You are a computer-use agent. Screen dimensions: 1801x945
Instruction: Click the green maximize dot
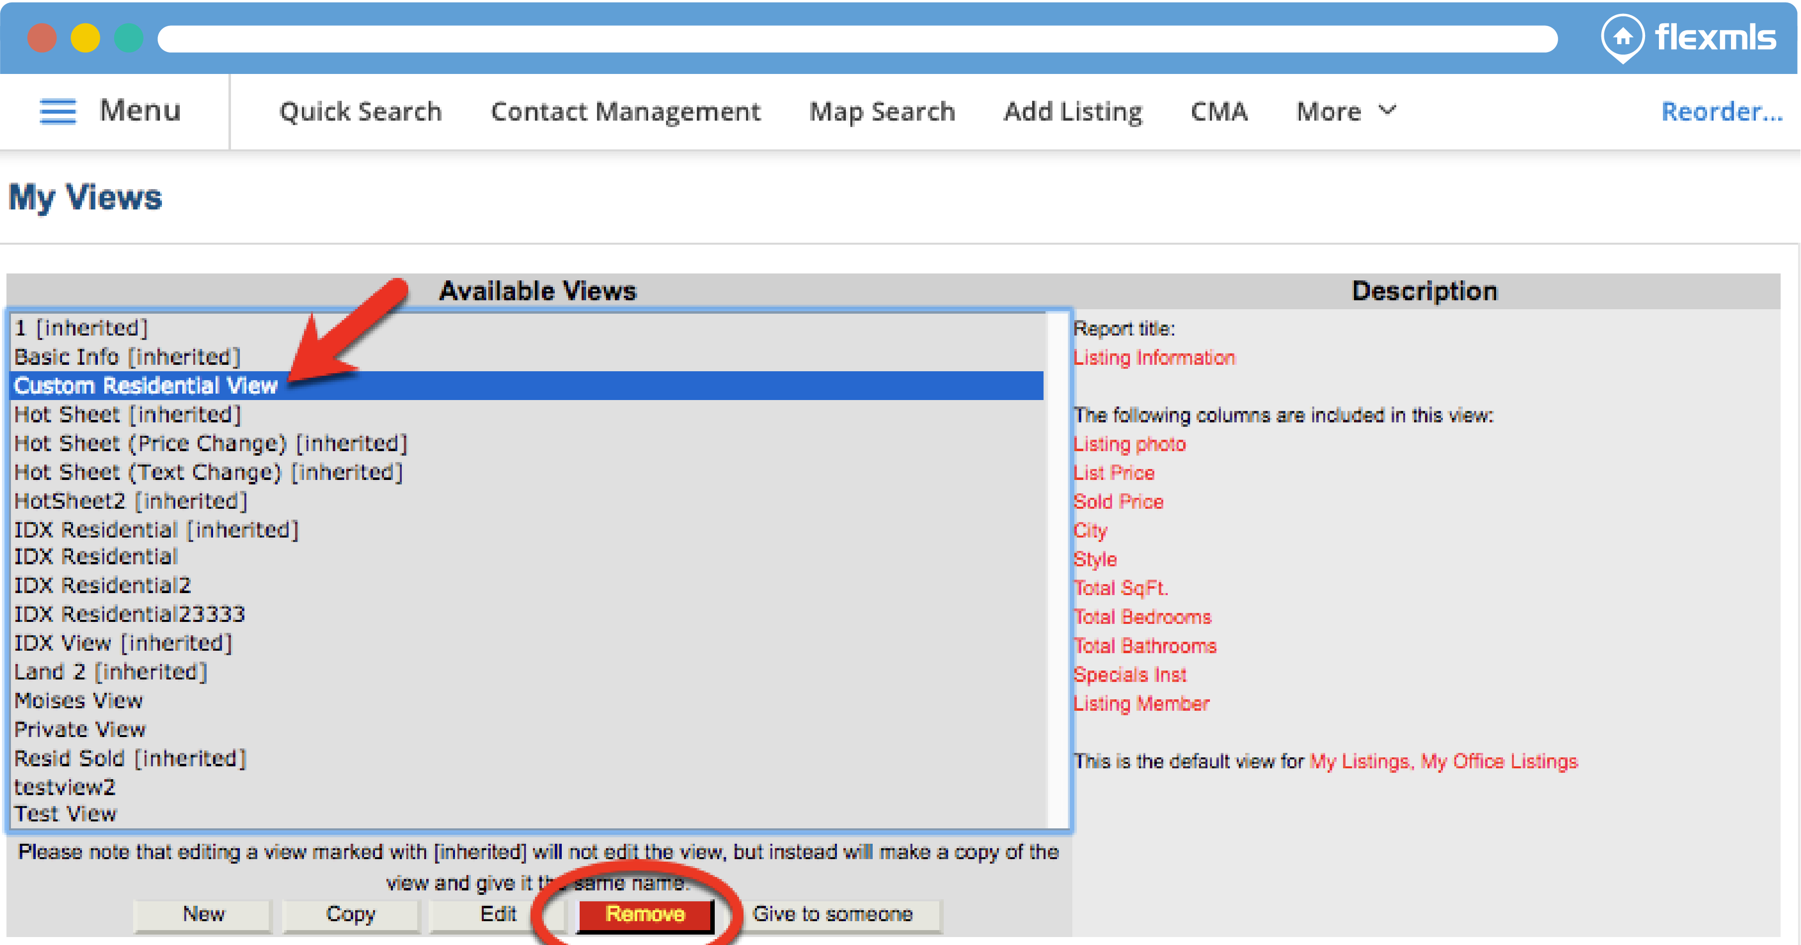coord(129,38)
